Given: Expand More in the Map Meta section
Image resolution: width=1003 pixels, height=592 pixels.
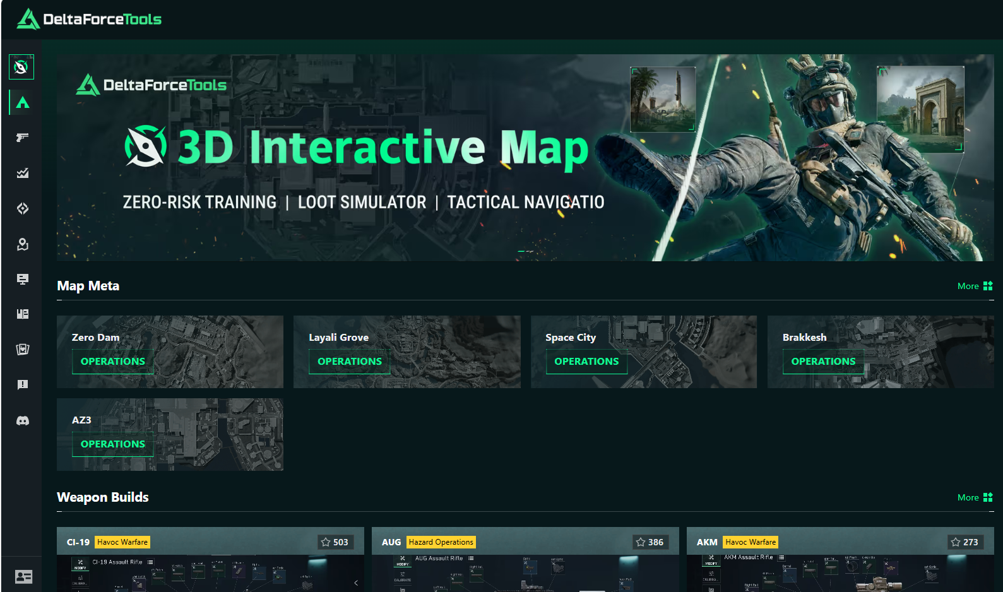Looking at the screenshot, I should point(975,286).
